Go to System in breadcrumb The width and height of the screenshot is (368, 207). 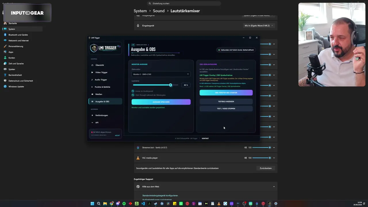point(140,11)
